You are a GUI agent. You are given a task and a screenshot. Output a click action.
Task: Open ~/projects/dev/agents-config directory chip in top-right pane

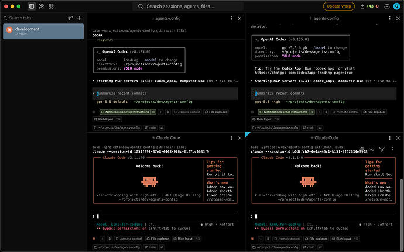(x=275, y=127)
